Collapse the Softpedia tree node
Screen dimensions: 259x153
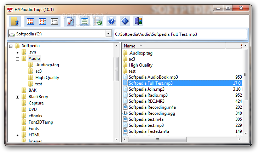(x=11, y=46)
